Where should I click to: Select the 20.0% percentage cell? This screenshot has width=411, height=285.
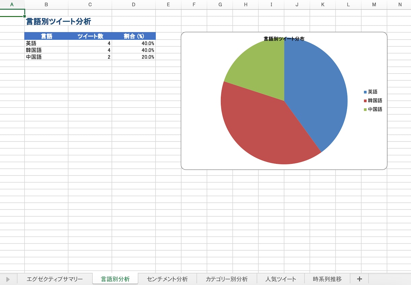pos(134,57)
